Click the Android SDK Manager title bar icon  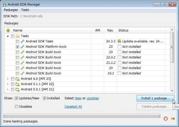tap(4, 4)
